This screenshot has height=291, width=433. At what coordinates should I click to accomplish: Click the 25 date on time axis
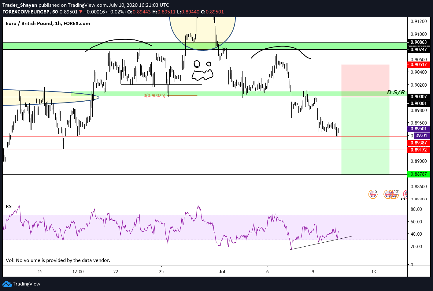click(x=161, y=272)
